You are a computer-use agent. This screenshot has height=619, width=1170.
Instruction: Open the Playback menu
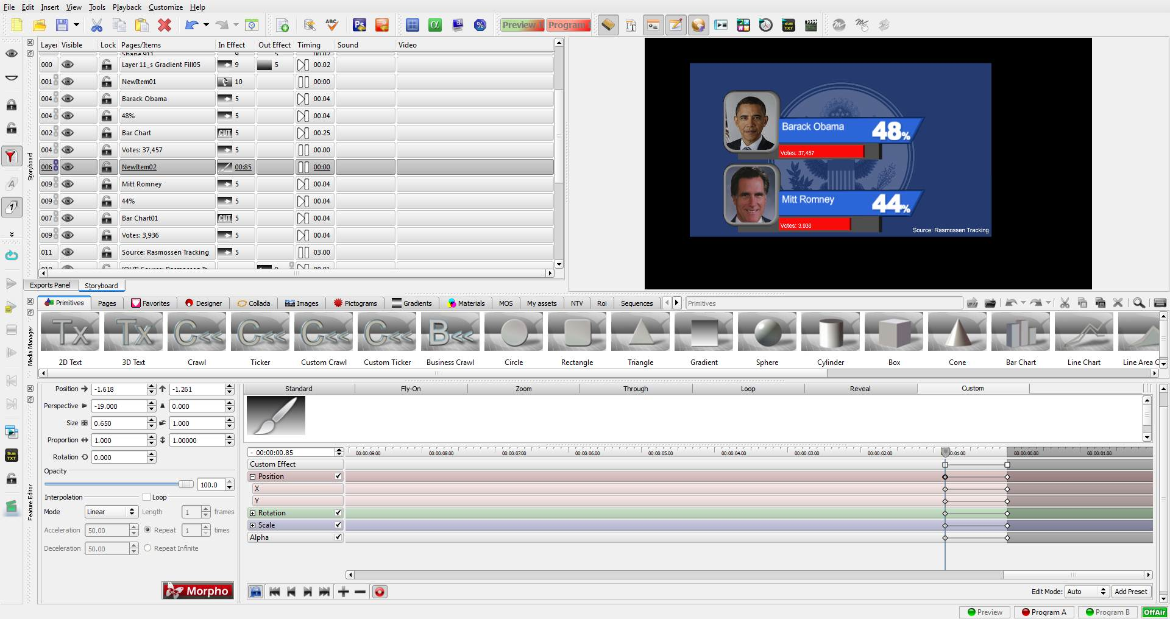(127, 7)
